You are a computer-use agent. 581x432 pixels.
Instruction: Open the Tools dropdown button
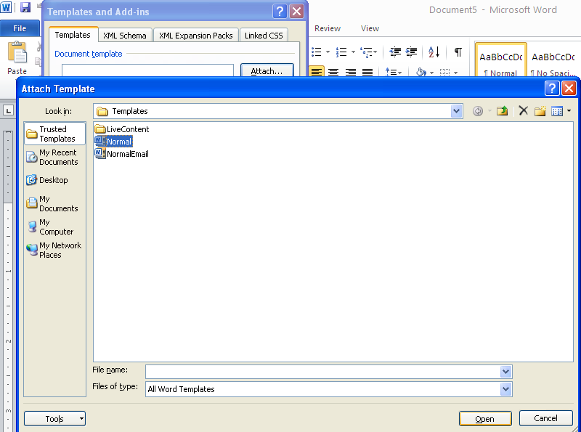55,419
